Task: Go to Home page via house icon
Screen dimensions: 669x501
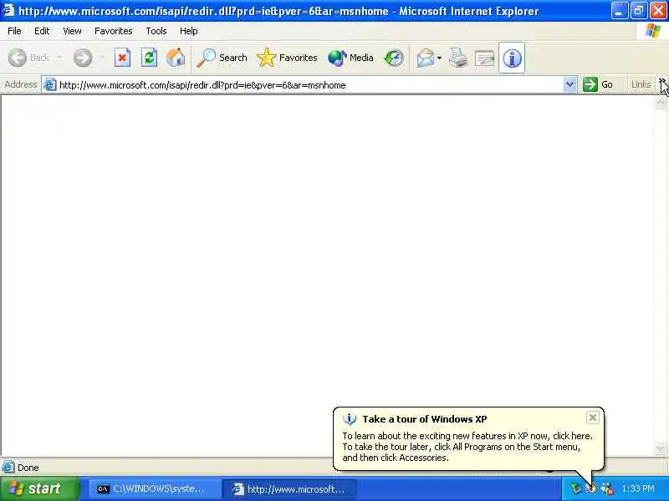Action: click(x=176, y=58)
